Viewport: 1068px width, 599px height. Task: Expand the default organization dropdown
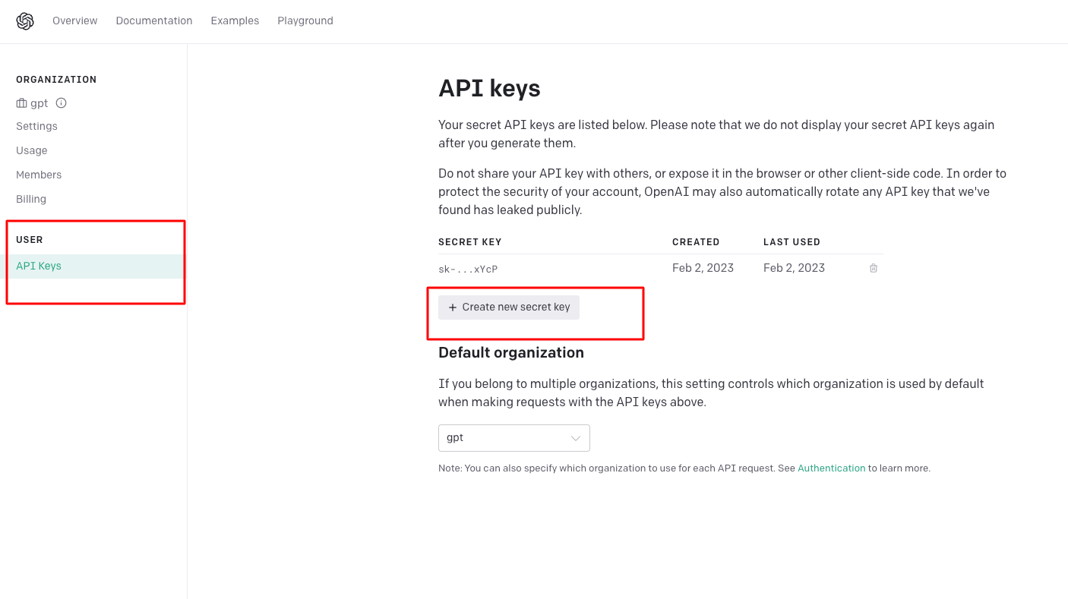pos(514,438)
